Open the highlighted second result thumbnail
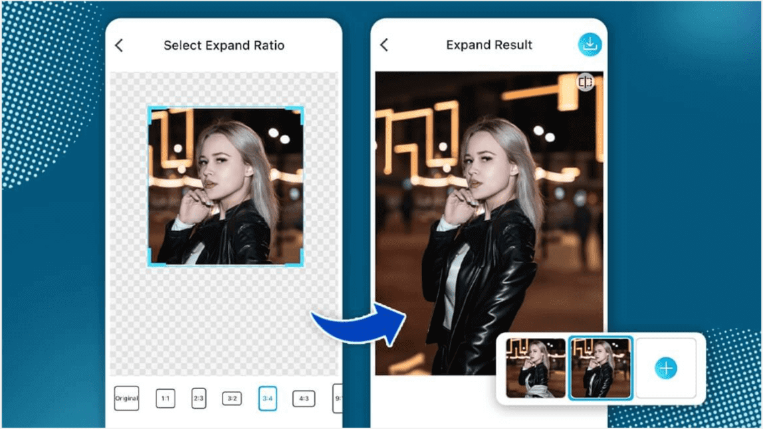This screenshot has width=763, height=429. pyautogui.click(x=601, y=368)
